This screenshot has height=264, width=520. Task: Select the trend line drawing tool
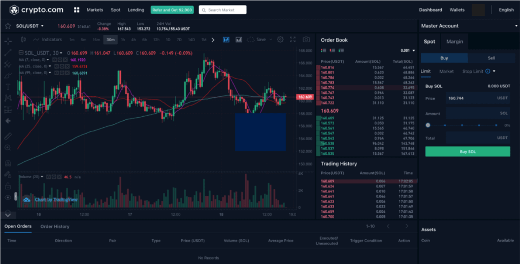click(x=8, y=52)
